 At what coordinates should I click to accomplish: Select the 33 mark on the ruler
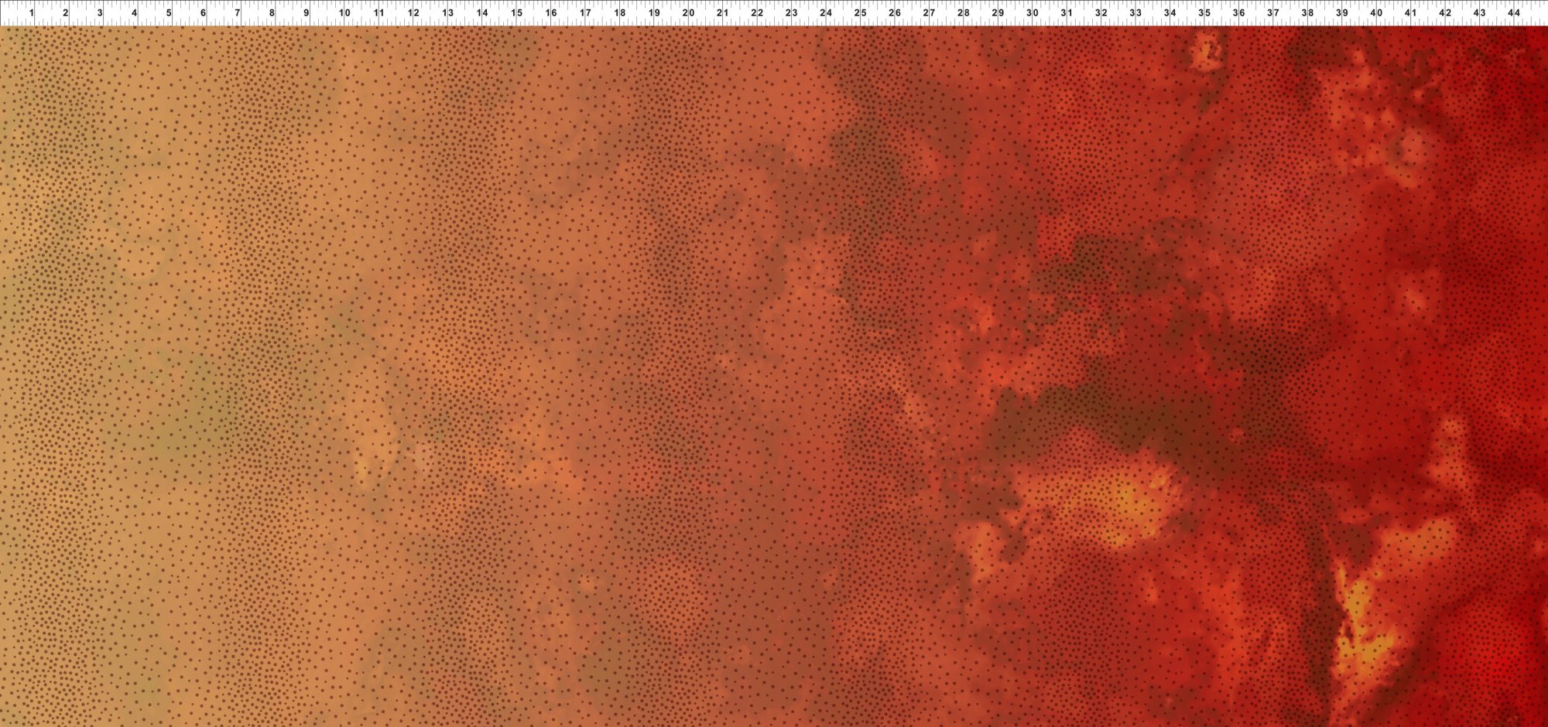pyautogui.click(x=1135, y=13)
